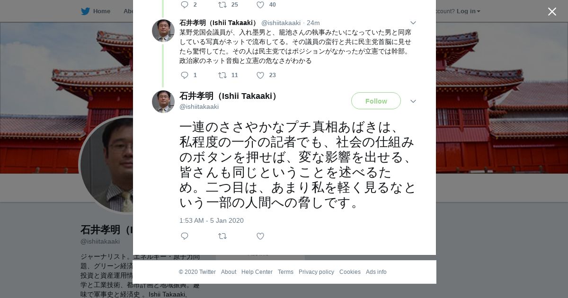Viewport: 568px width, 298px height.
Task: Click the 1:53 AM - 5 Jan 2020 timestamp
Action: click(212, 220)
